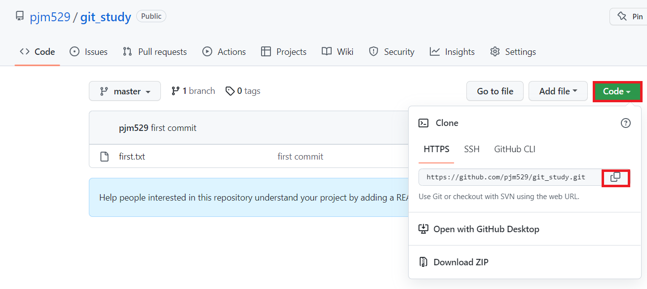Viewport: 647px width, 289px height.
Task: Open the Security tab
Action: pos(391,52)
